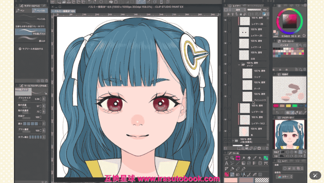This screenshot has height=183, width=324.
Task: Pick the Eyedropper tool in the tool palette
Action: tap(254, 158)
